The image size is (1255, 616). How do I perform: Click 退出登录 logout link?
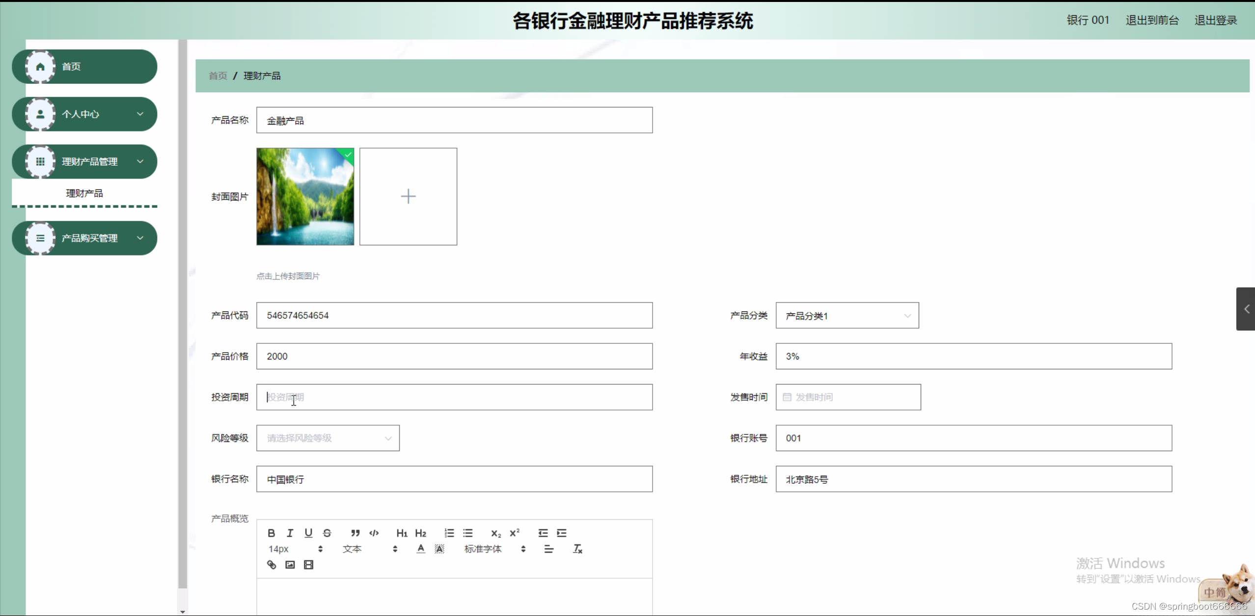(x=1215, y=20)
